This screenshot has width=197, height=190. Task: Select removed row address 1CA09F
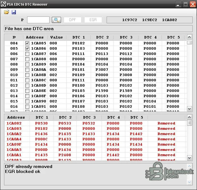click(x=14, y=144)
